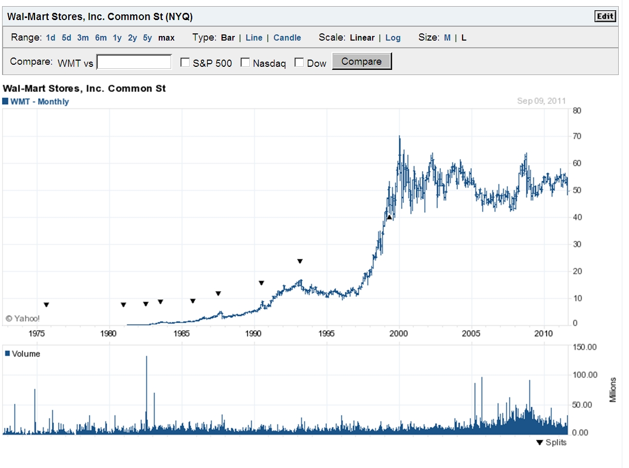The image size is (629, 468).
Task: Set range to 3m
Action: (83, 38)
